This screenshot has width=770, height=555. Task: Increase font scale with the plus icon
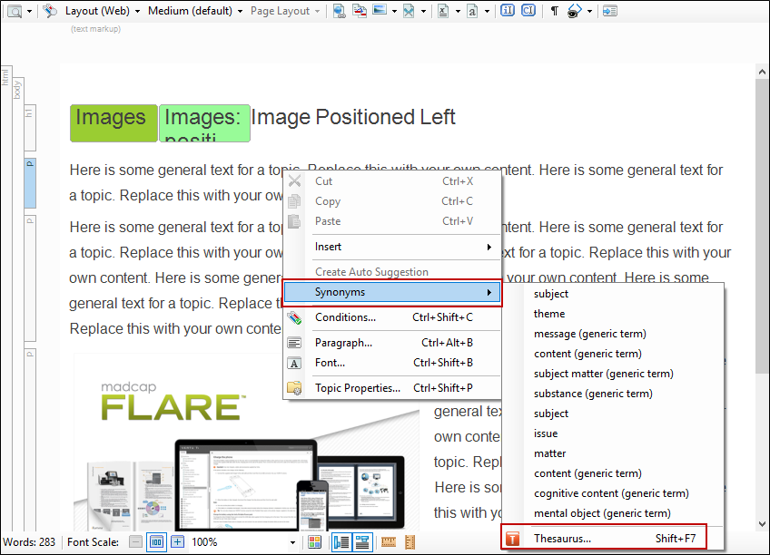pyautogui.click(x=178, y=541)
